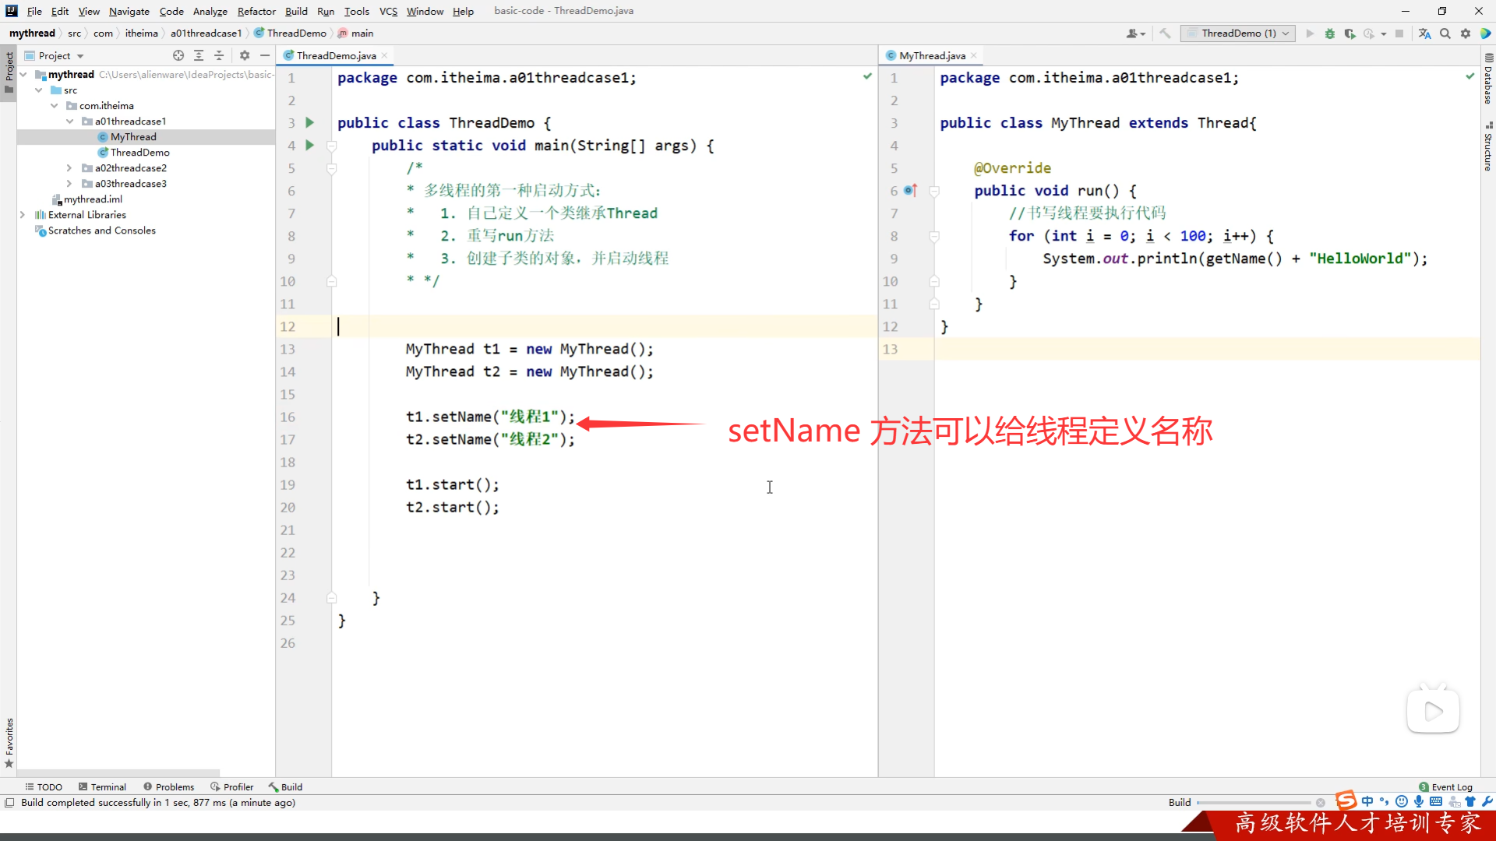Expand External Libraries node

pyautogui.click(x=23, y=215)
